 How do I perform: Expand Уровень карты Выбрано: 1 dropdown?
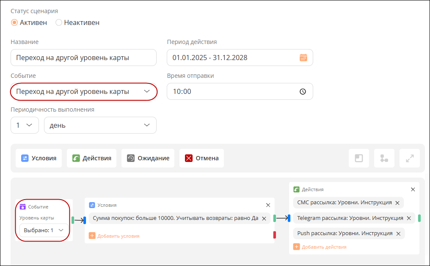44,230
